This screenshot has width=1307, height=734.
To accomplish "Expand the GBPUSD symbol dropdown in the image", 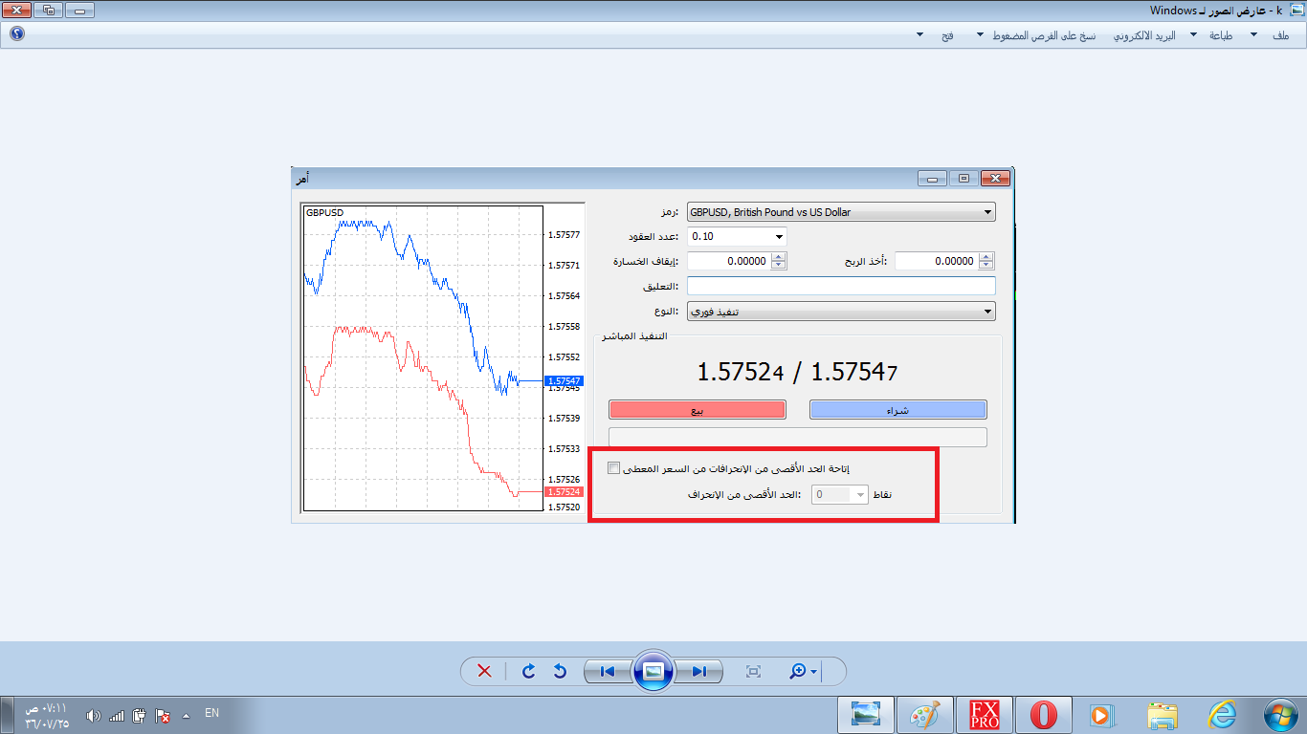I will pos(987,212).
